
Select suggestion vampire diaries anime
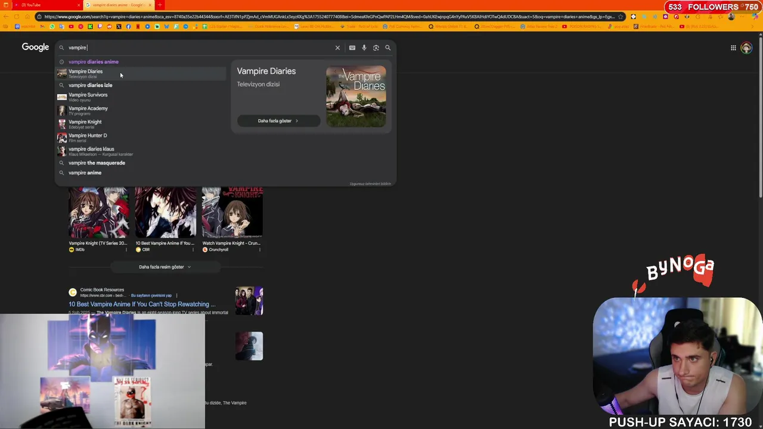tap(141, 61)
